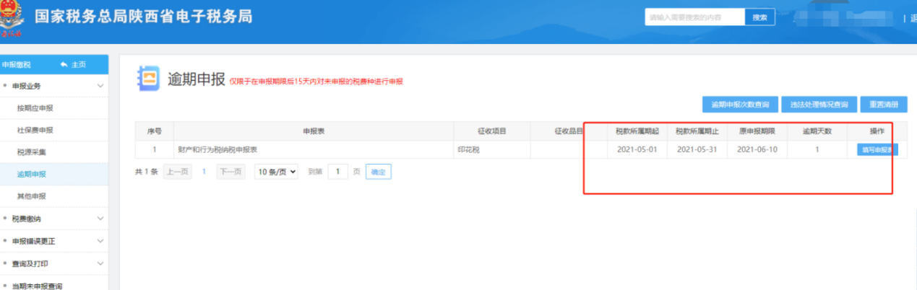Open the 10条/页 page size dropdown
The height and width of the screenshot is (290, 917).
click(x=276, y=172)
